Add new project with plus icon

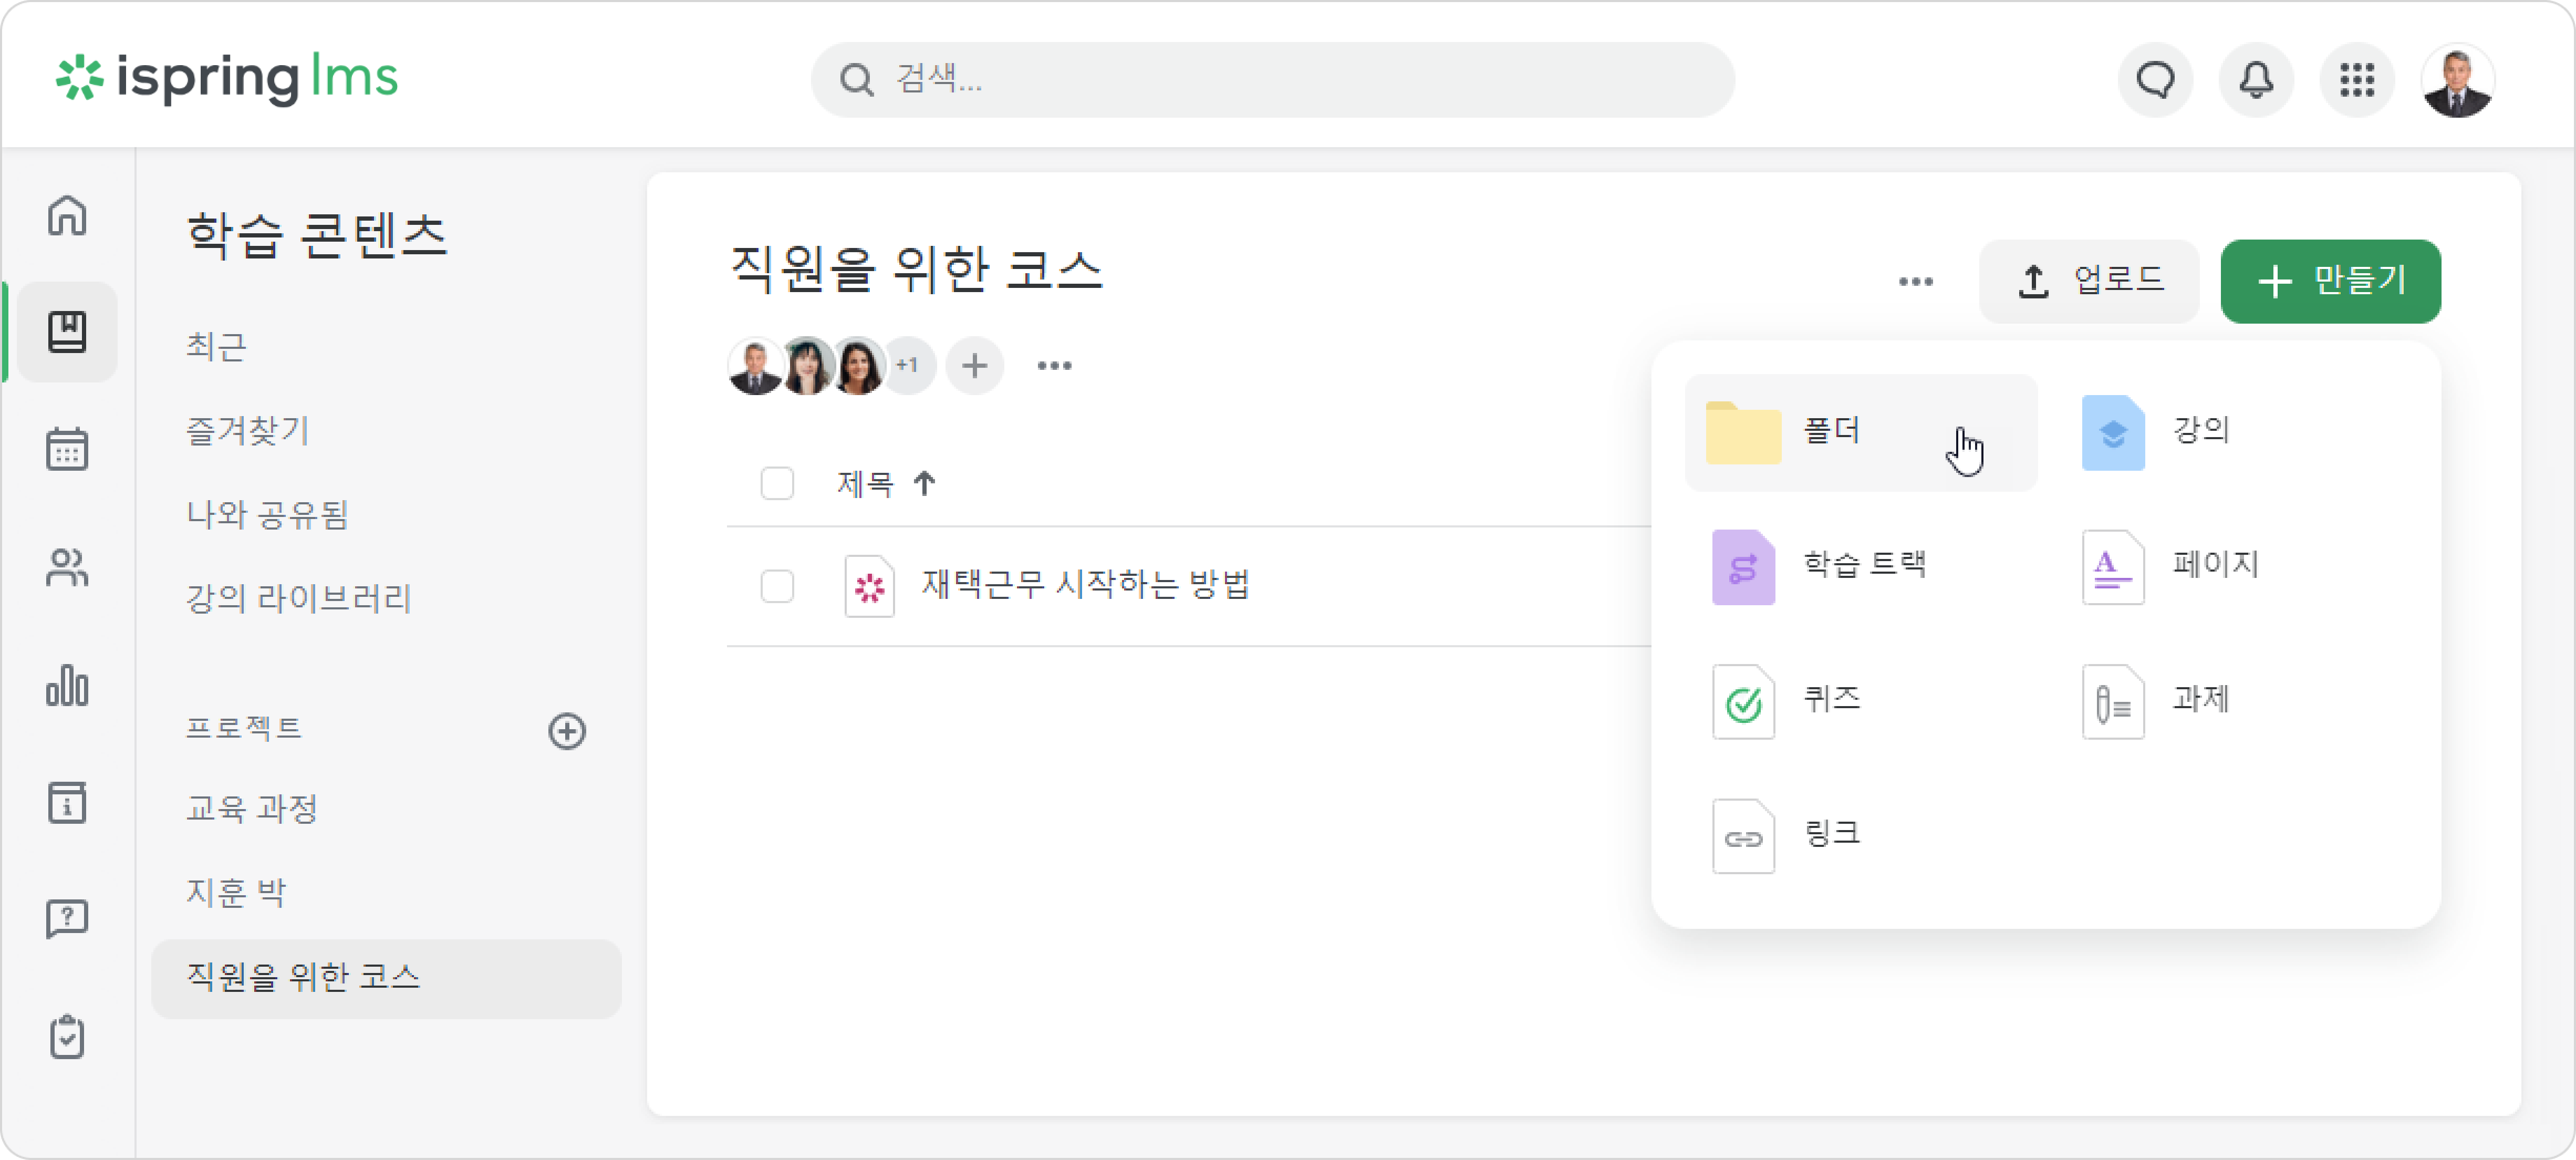click(x=567, y=731)
